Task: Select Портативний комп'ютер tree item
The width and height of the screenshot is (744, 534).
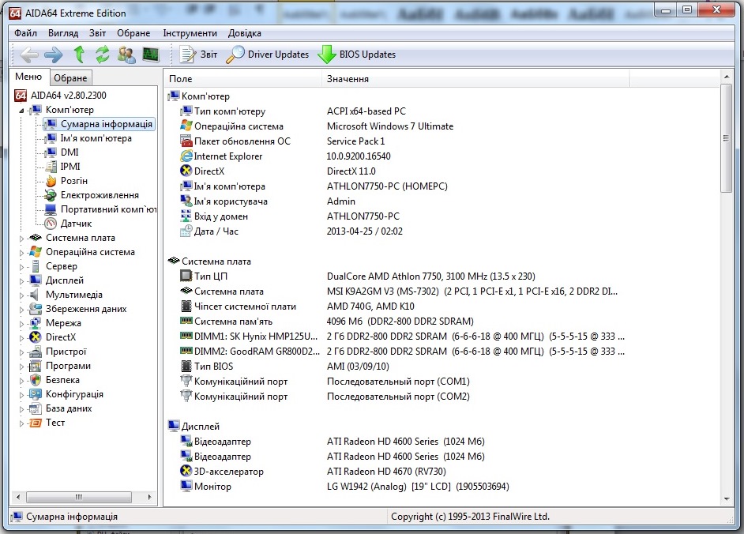Action: point(100,209)
